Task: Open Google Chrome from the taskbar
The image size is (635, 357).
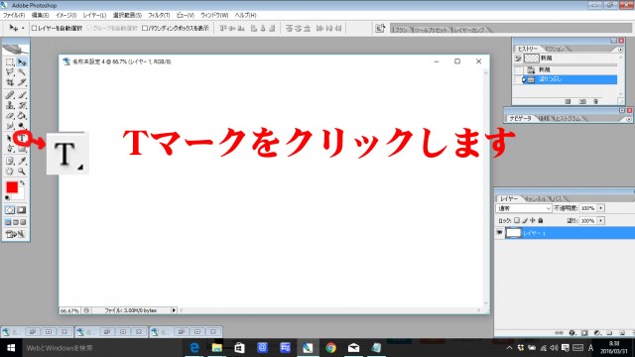Action: point(330,348)
